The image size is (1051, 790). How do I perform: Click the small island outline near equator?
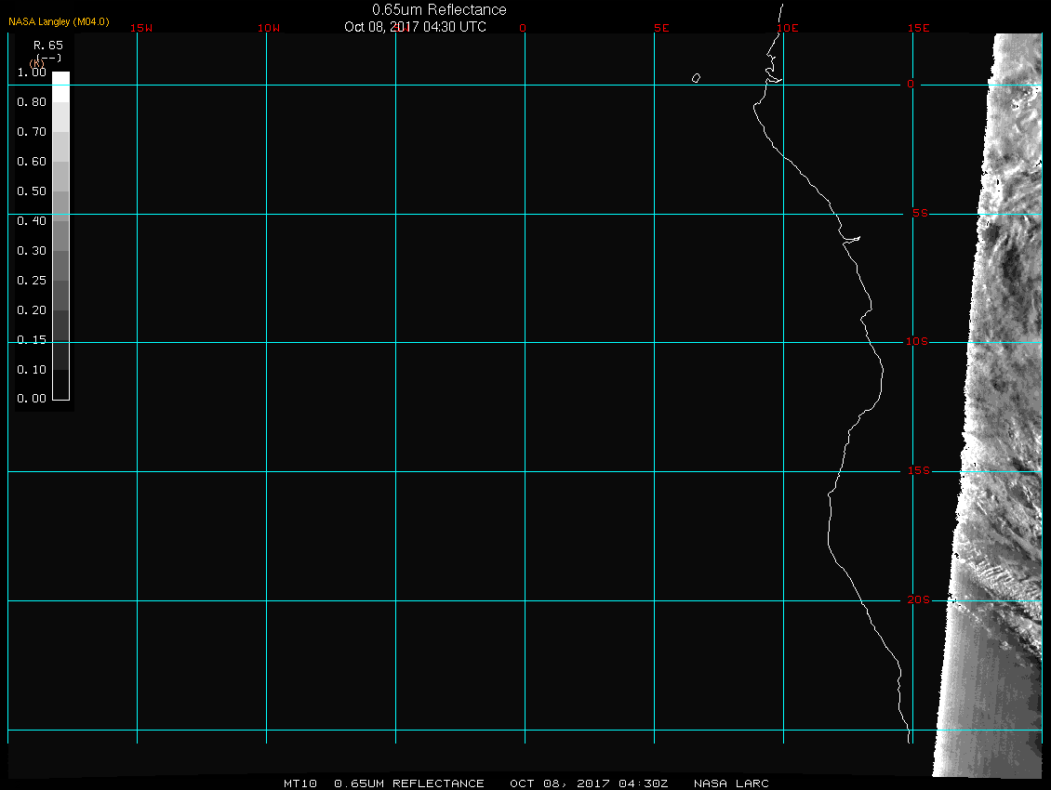coord(696,78)
